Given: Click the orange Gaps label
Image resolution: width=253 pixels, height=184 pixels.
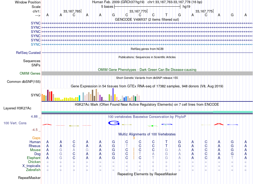Looking at the screenshot, I should click(36, 138).
